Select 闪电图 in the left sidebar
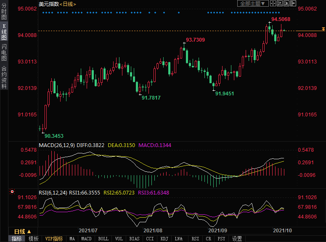 coord(4,52)
